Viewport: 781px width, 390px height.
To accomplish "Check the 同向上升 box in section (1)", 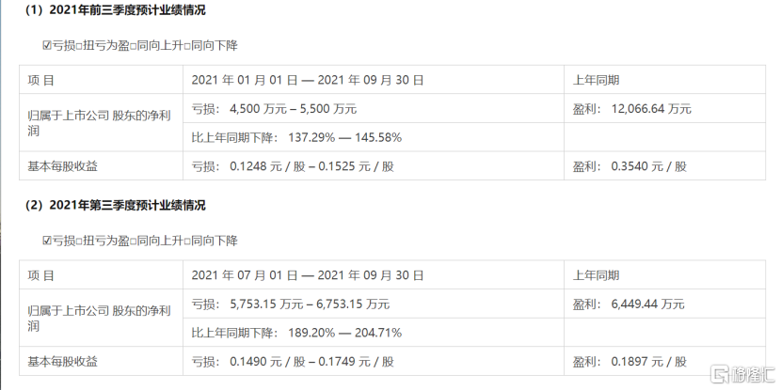I will click(132, 45).
